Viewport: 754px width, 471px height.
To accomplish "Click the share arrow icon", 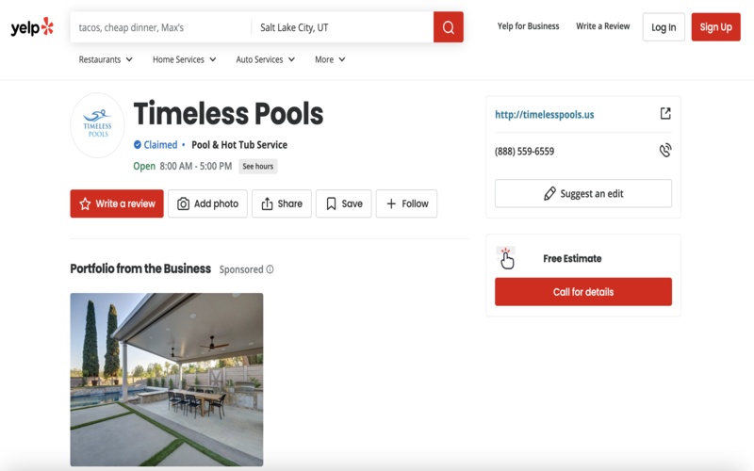I will 267,203.
